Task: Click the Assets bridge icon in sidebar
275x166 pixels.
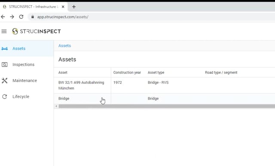Action: pos(5,48)
